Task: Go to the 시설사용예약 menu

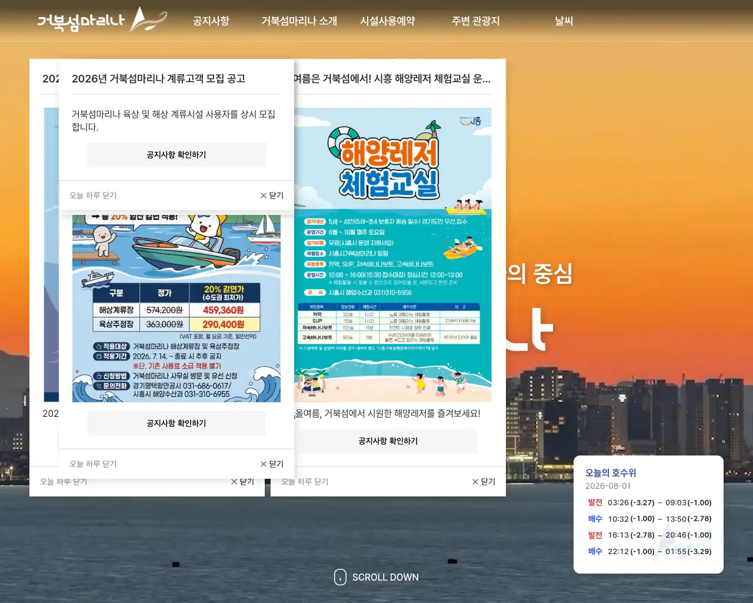Action: 388,21
